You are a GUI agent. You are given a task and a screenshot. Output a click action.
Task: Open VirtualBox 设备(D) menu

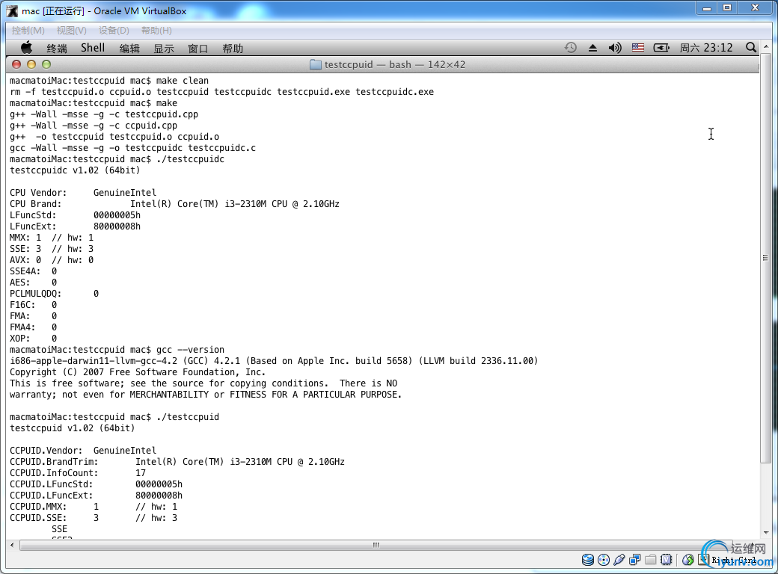(x=114, y=31)
